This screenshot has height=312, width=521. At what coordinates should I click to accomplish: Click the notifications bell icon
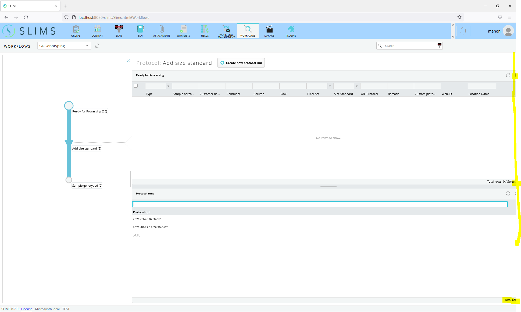pos(463,31)
